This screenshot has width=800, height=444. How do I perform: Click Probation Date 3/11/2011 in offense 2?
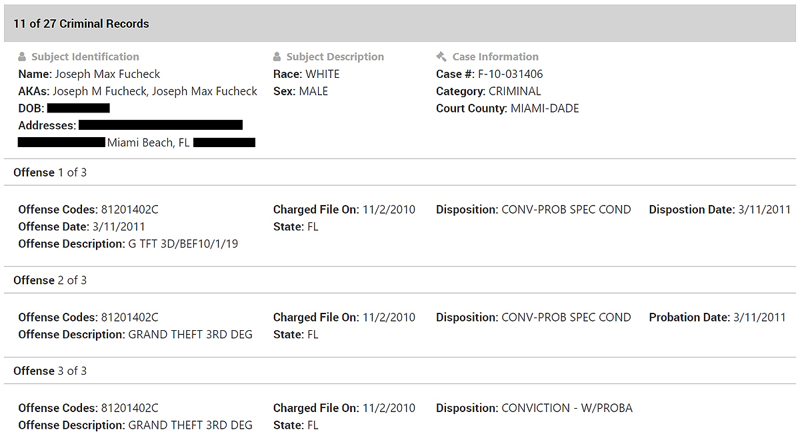pos(759,318)
